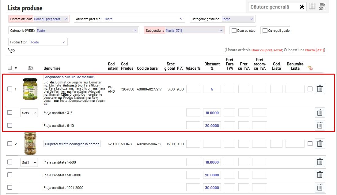Click the Denumire Lista column header
The width and height of the screenshot is (337, 195).
click(295, 66)
